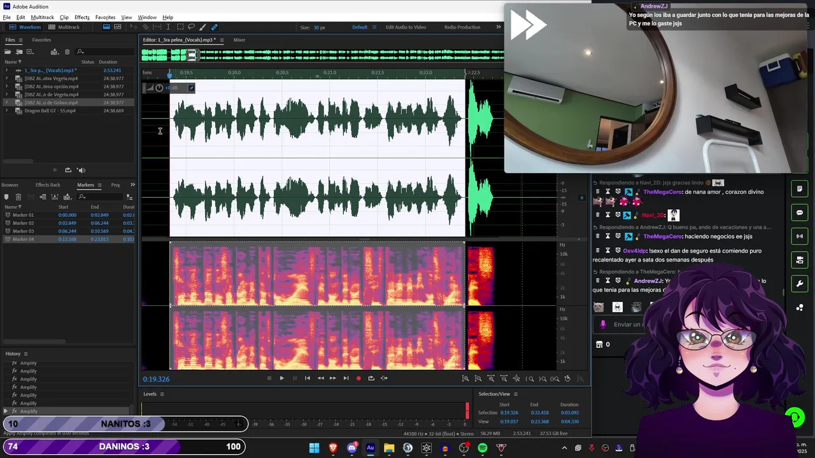Click Export selected range markers icon

click(x=55, y=197)
